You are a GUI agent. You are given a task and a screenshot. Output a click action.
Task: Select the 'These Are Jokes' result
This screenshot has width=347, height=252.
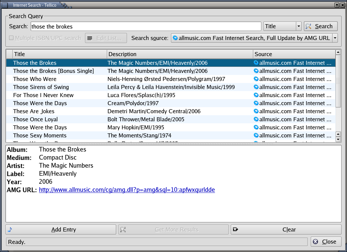click(171, 111)
